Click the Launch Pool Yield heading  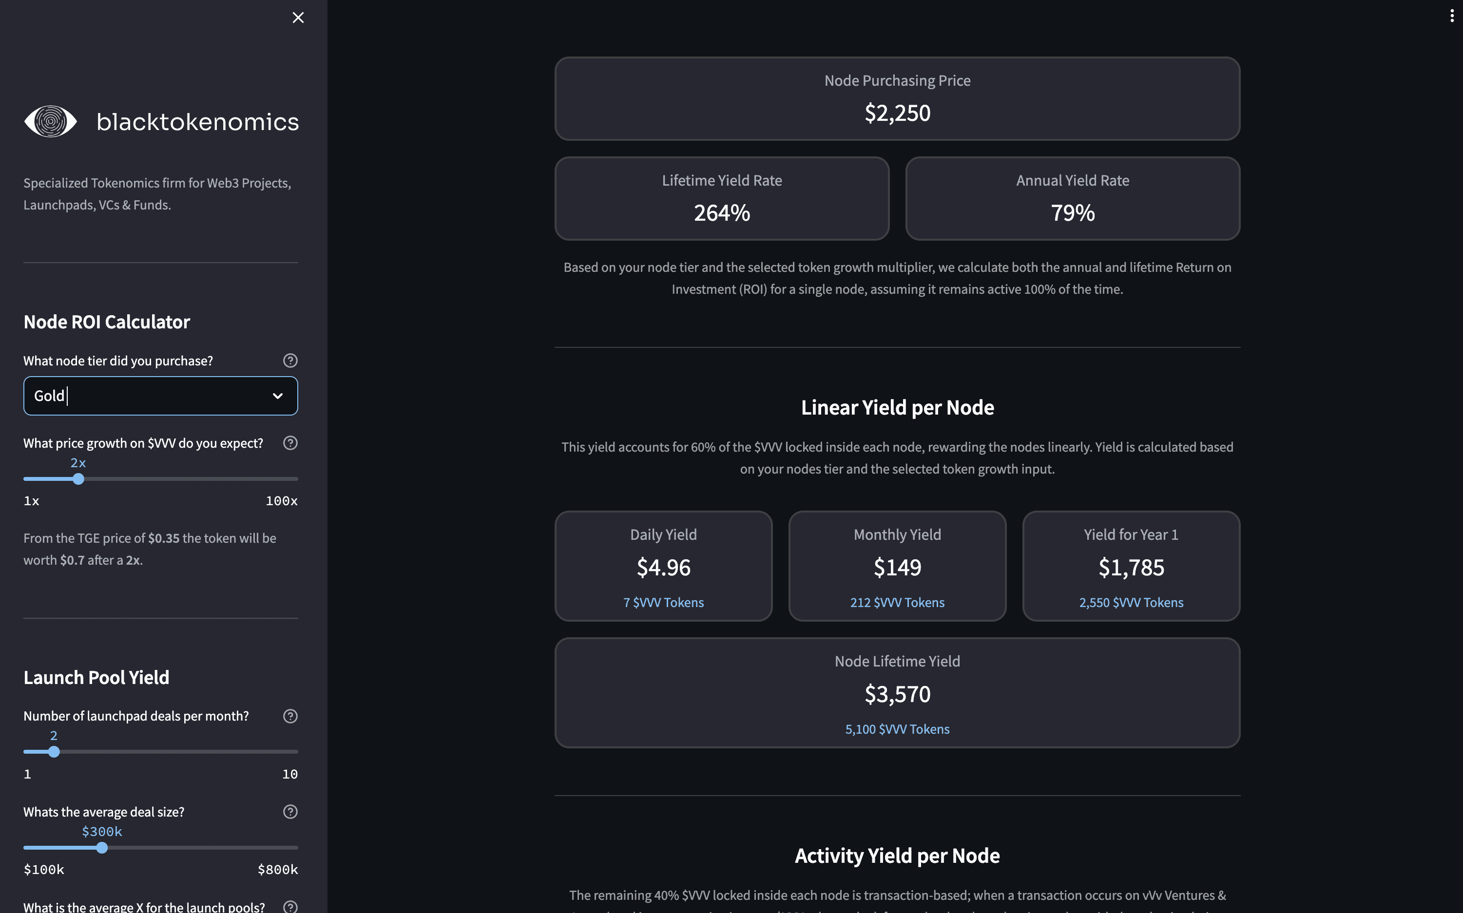pos(96,678)
